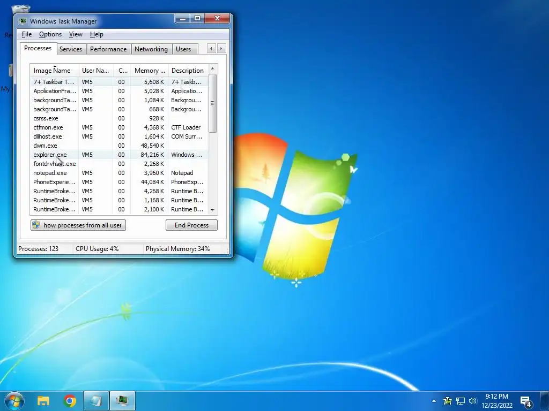Image resolution: width=549 pixels, height=411 pixels.
Task: Click the CTF Loader description
Action: click(x=186, y=127)
